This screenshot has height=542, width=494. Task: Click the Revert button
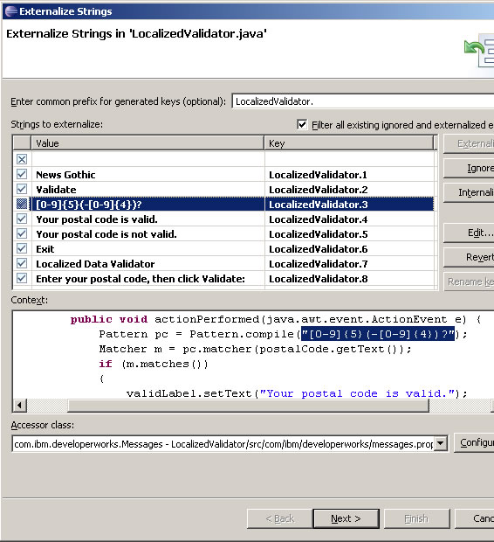(x=469, y=257)
